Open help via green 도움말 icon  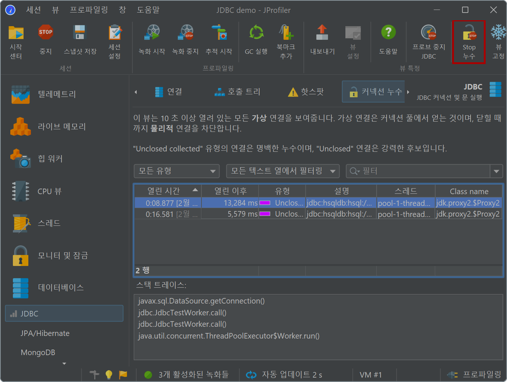click(x=388, y=32)
